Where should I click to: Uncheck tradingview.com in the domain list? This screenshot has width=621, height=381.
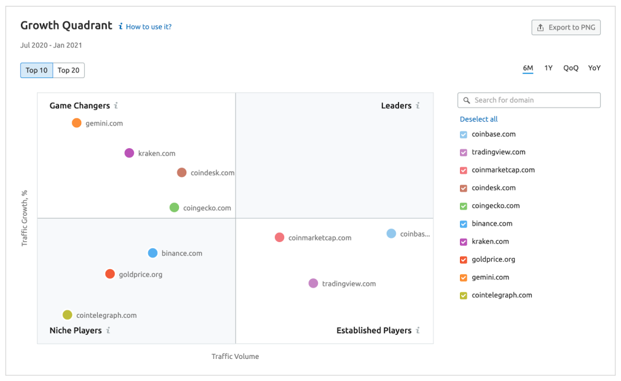[462, 152]
